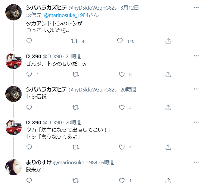203x187 pixels.
Task: Open more options for the 3月12日 tweet
Action: coord(196,7)
